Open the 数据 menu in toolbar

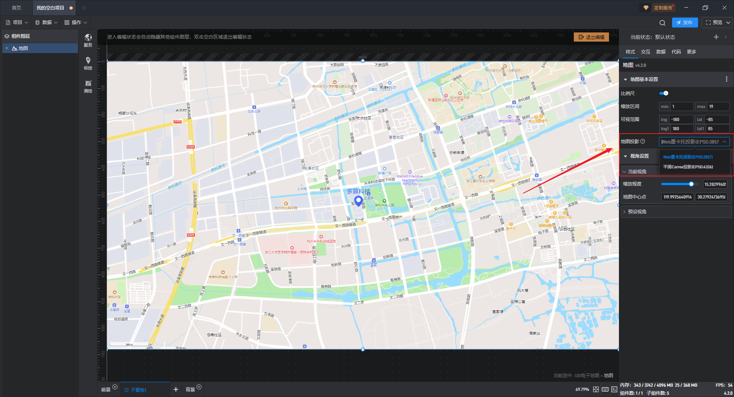46,23
